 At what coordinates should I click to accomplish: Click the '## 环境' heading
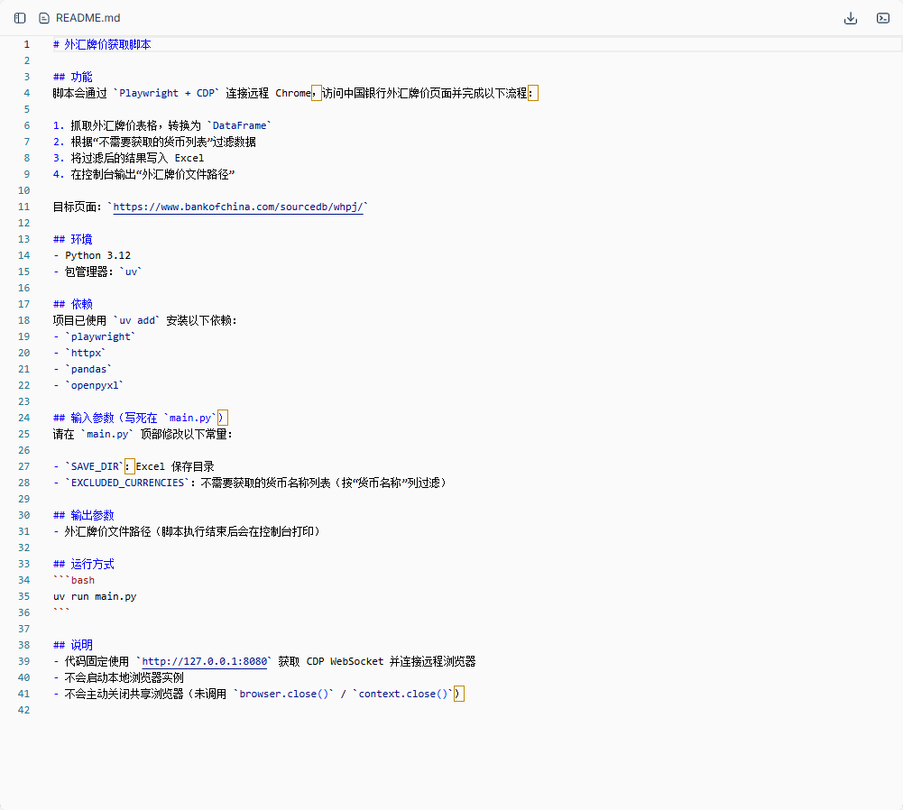point(72,239)
